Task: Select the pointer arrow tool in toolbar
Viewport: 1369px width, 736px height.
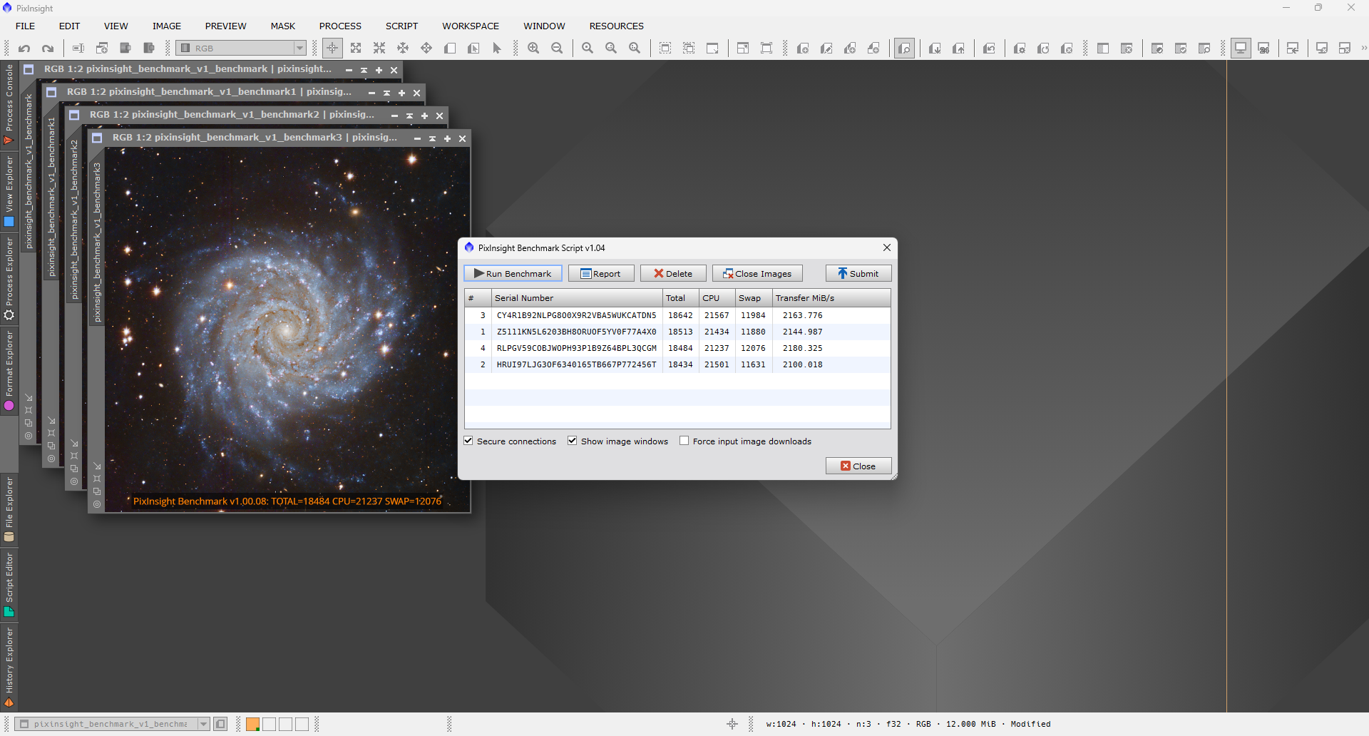Action: (x=497, y=48)
